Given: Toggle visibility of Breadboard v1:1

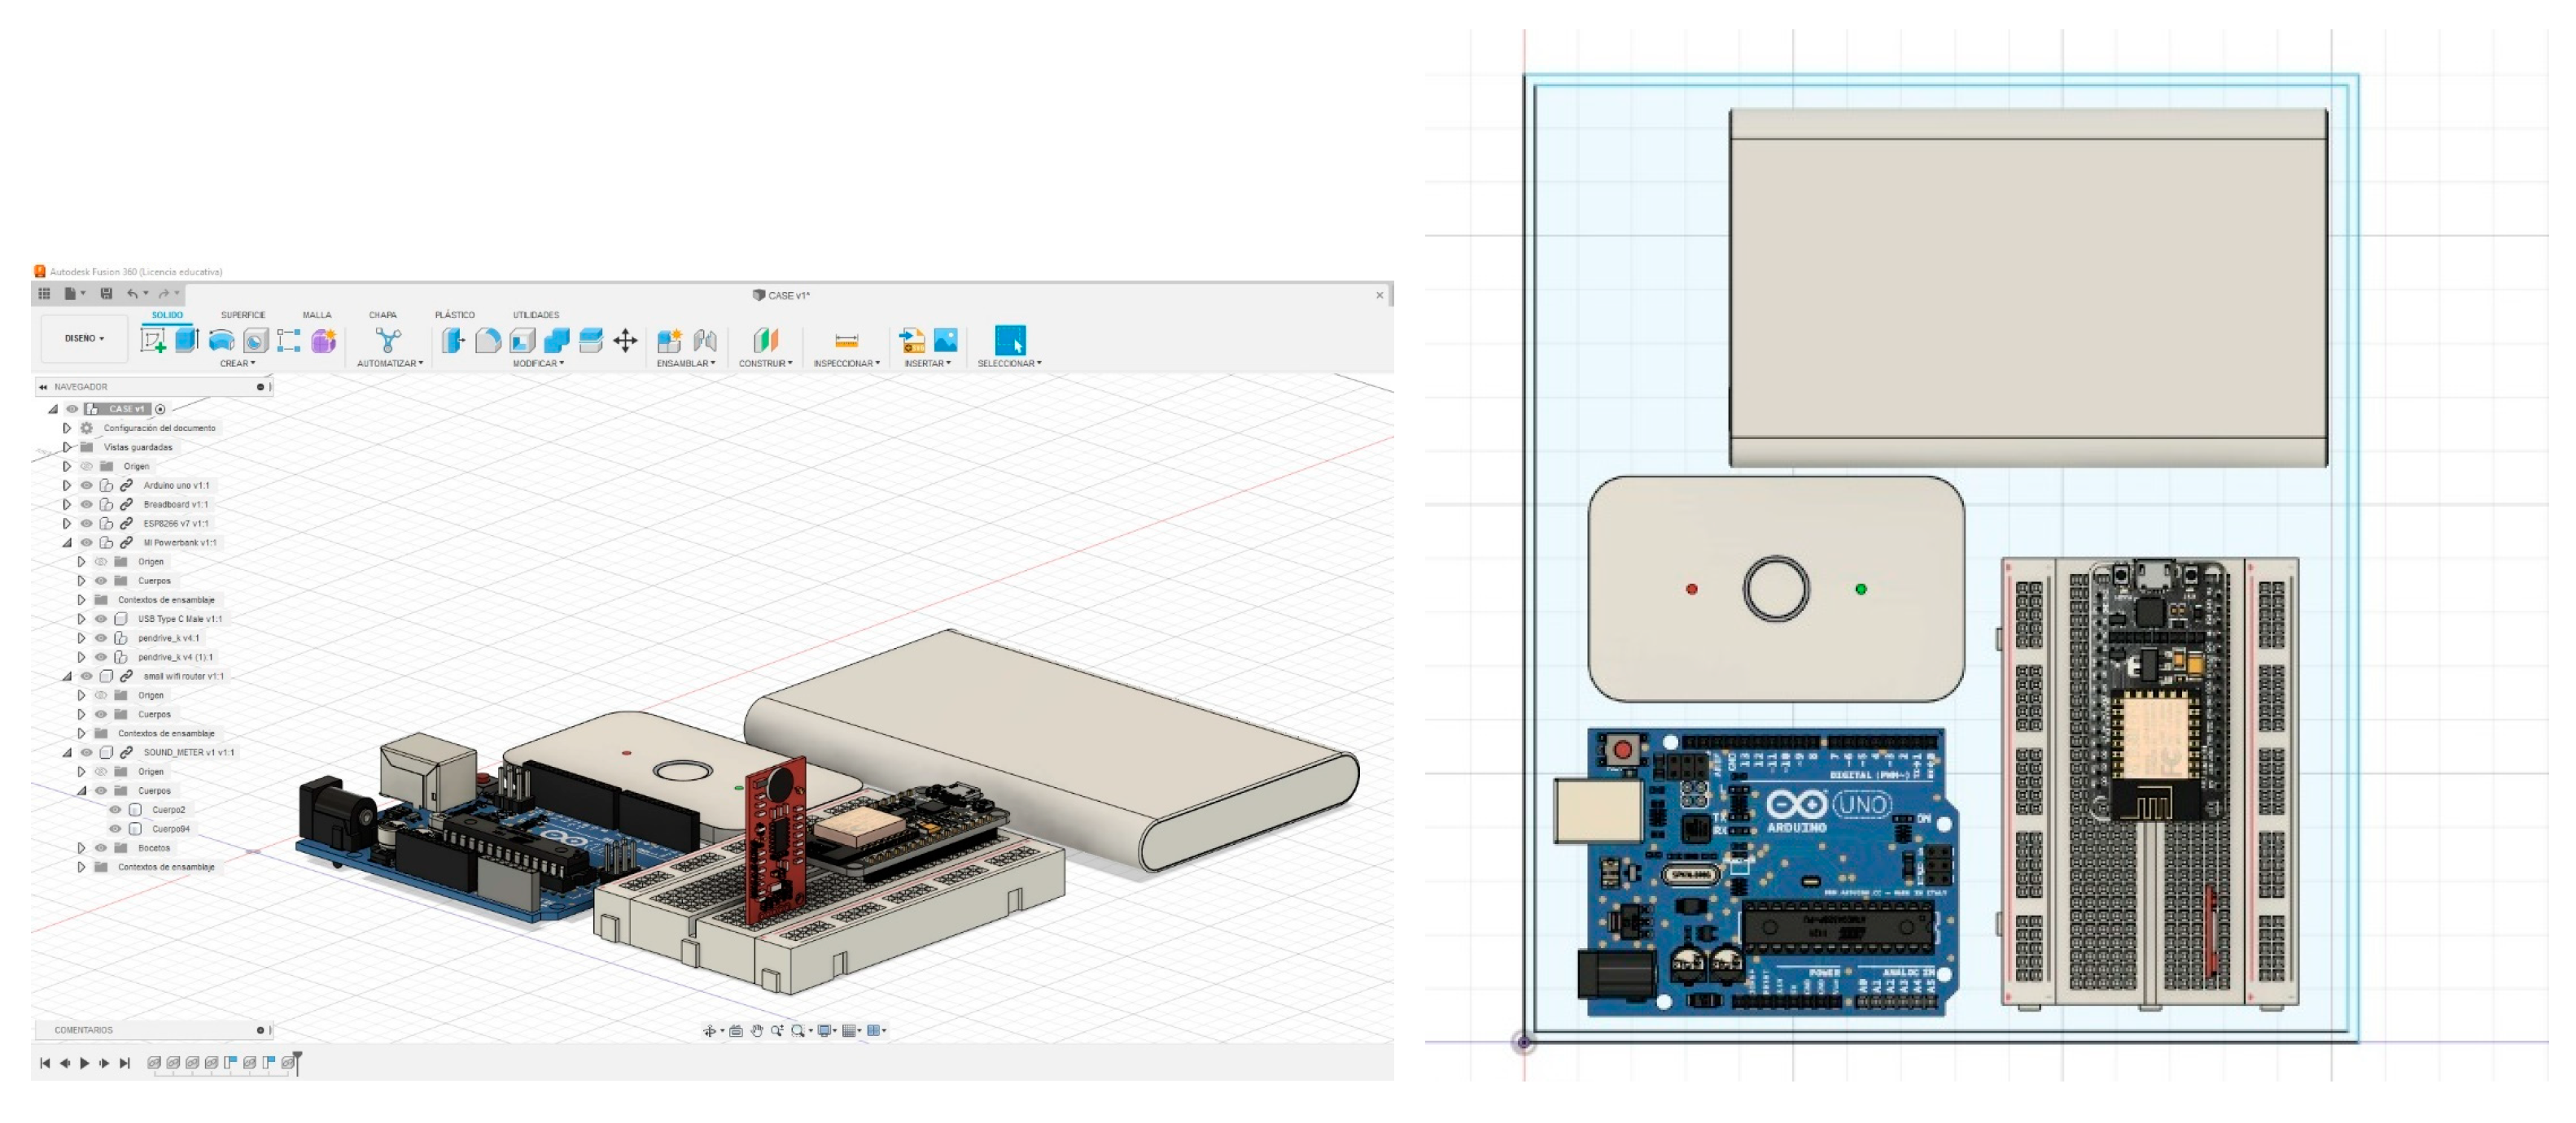Looking at the screenshot, I should 87,504.
